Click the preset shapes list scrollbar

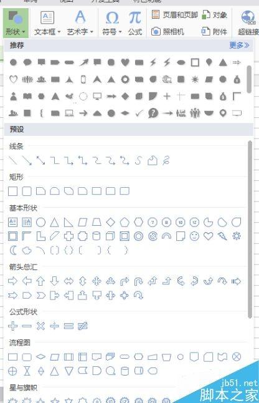coord(250,230)
